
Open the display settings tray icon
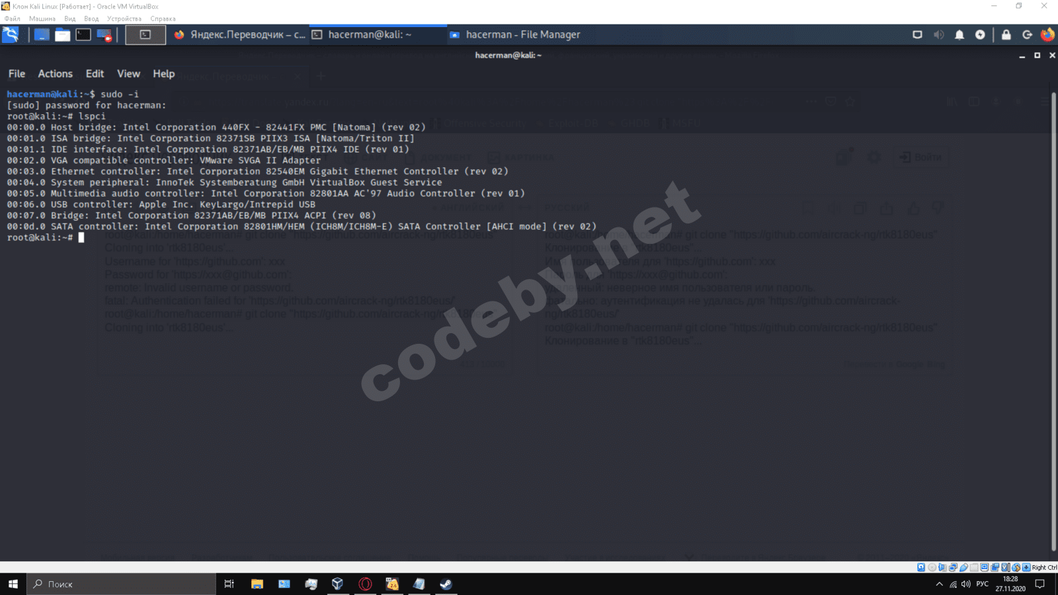(x=917, y=34)
